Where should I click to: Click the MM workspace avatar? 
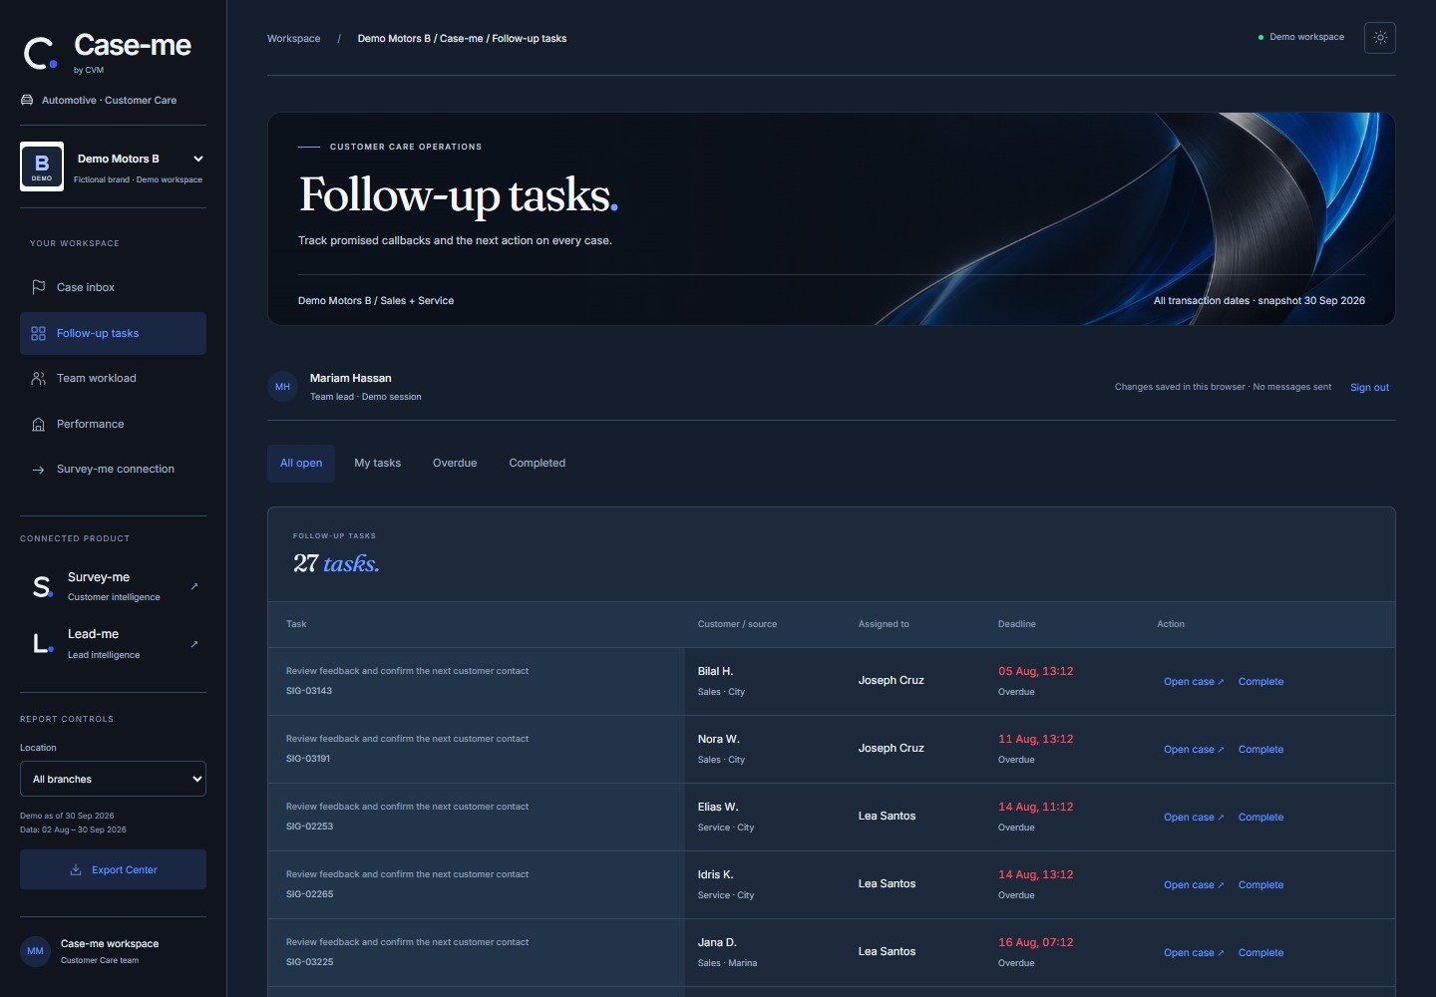click(35, 951)
